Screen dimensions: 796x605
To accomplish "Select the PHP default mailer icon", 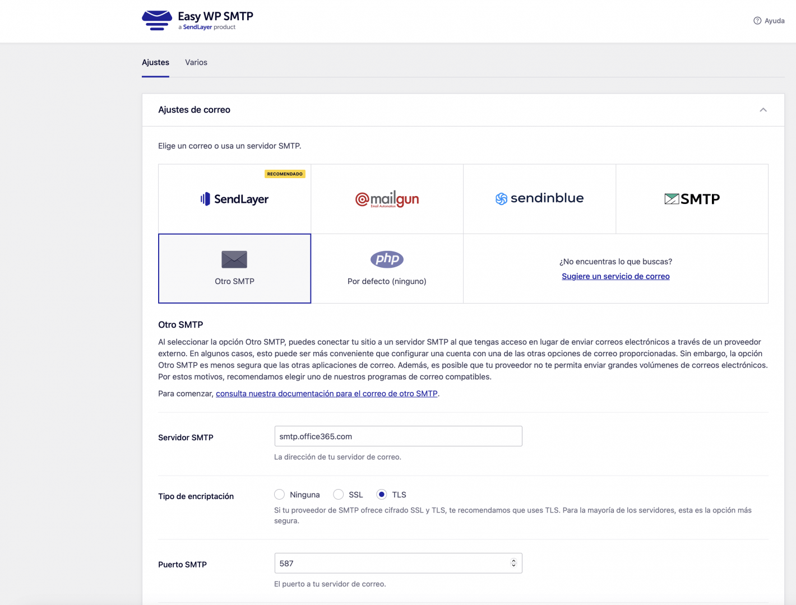I will point(387,259).
